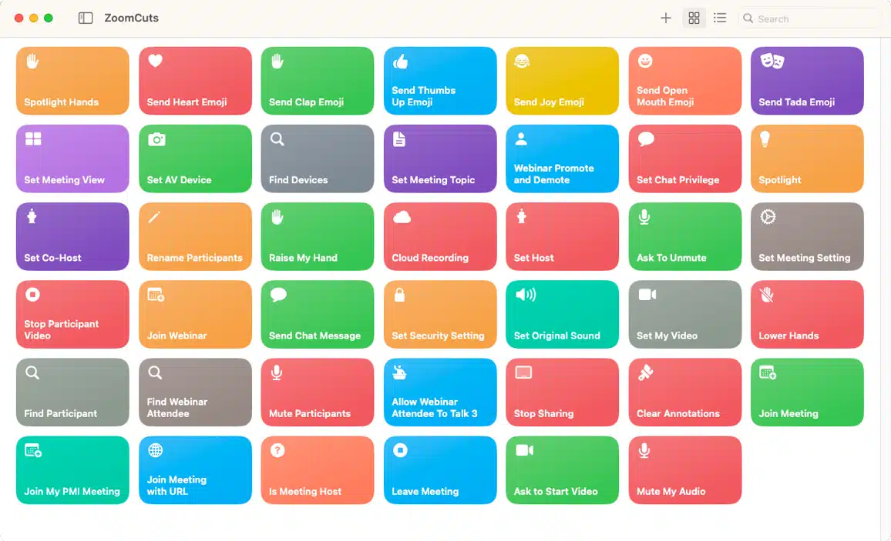
Task: Click the thumbs up icon on its tile
Action: 400,62
